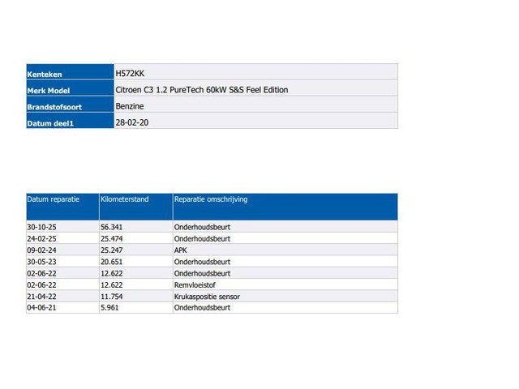
Task: Select the date value 28-02-20
Action: click(131, 122)
